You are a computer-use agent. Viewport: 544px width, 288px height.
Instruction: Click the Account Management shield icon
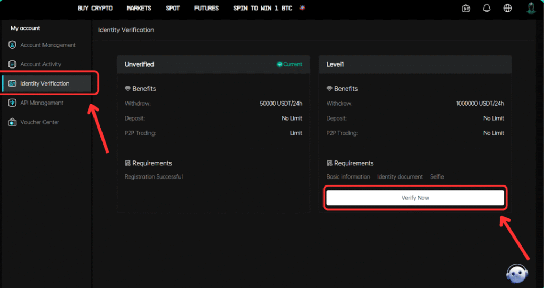[12, 45]
